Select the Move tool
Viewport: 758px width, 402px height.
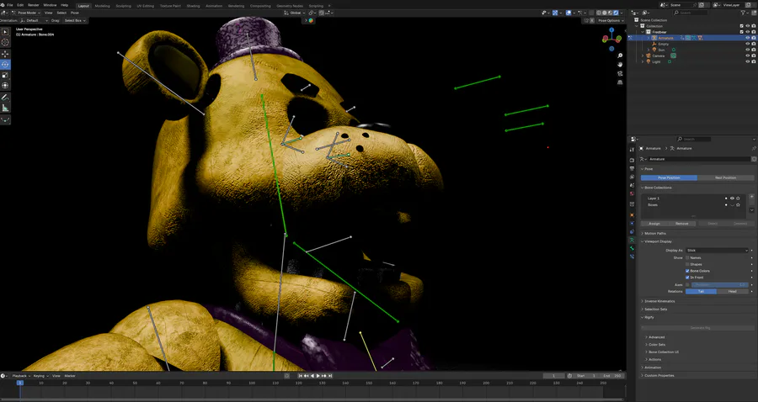(5, 54)
